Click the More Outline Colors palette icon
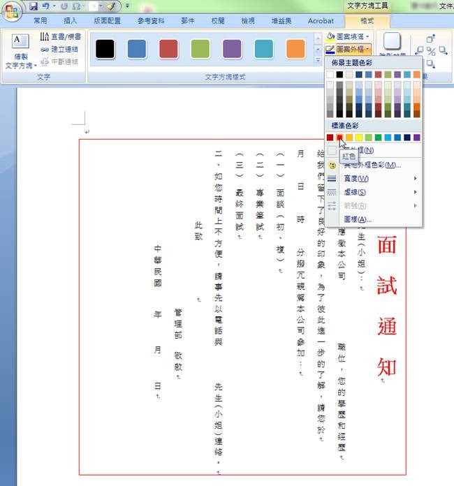The height and width of the screenshot is (486, 454). tap(332, 165)
